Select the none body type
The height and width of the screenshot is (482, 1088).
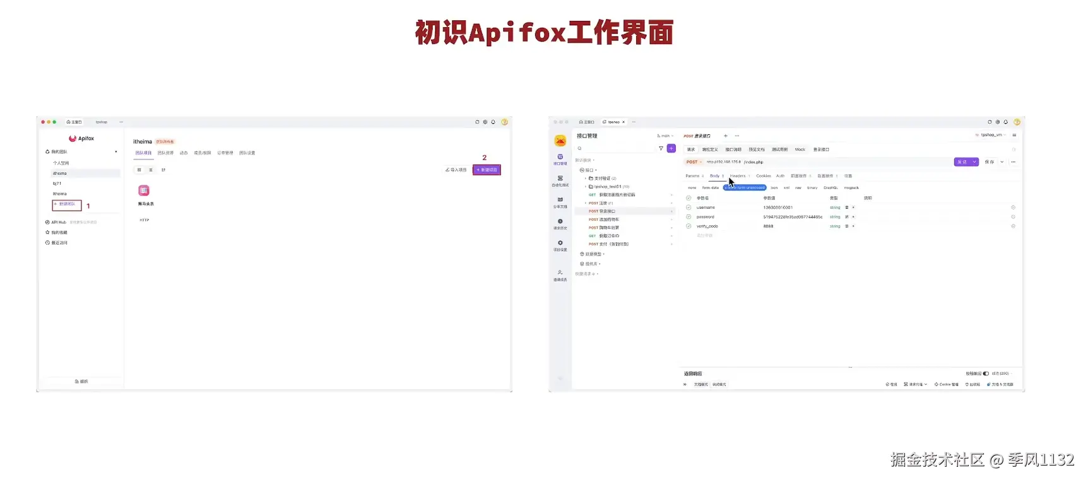pyautogui.click(x=692, y=187)
